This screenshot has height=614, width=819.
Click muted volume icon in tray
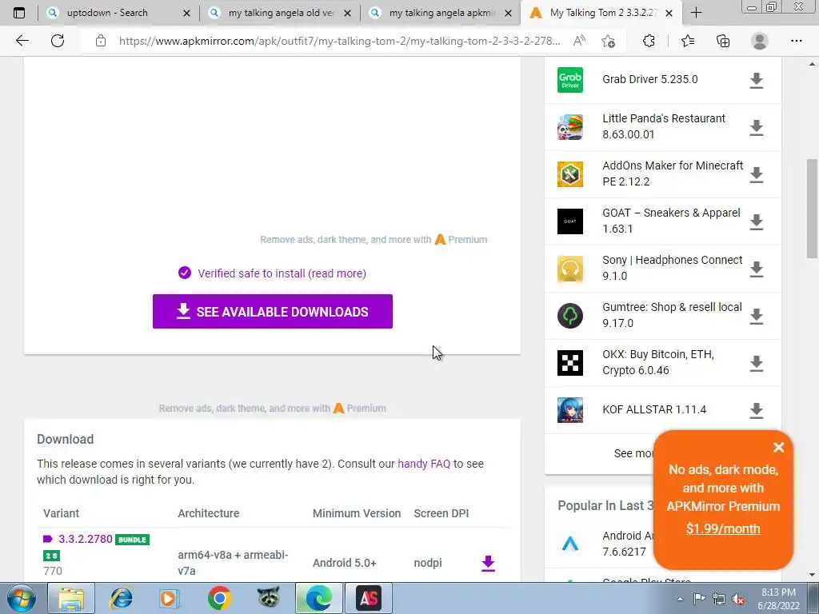[738, 600]
